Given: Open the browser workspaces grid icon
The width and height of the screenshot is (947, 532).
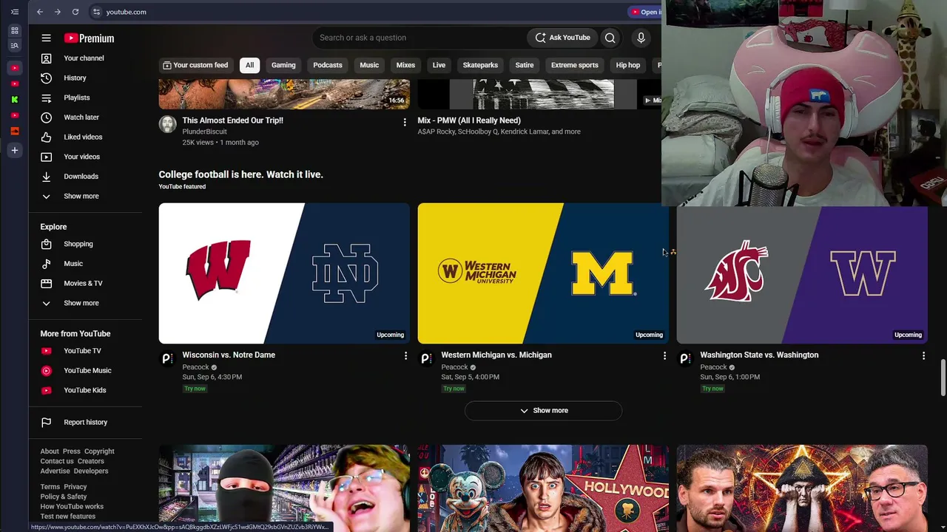Looking at the screenshot, I should [15, 30].
